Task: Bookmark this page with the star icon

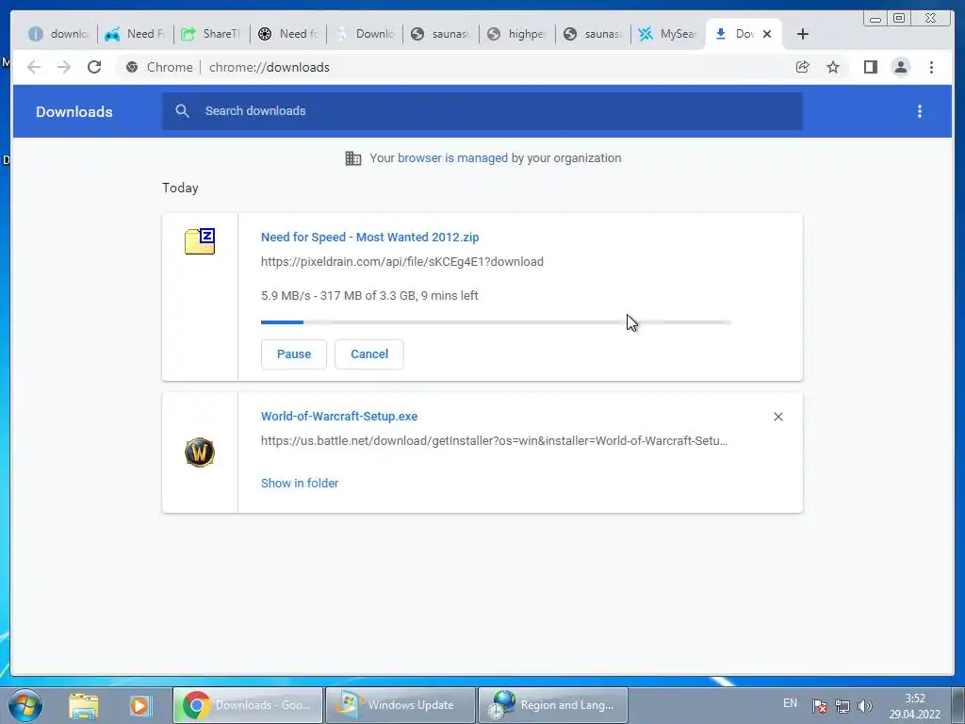Action: click(x=833, y=67)
